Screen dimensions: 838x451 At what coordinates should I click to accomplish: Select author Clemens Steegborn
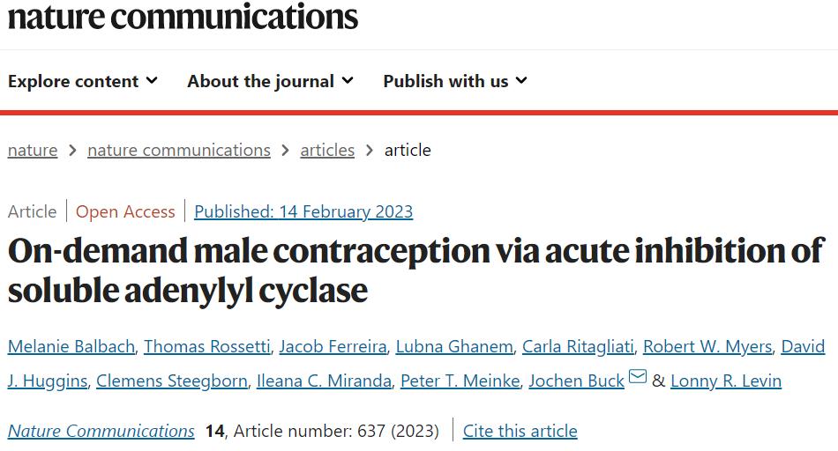pyautogui.click(x=172, y=381)
